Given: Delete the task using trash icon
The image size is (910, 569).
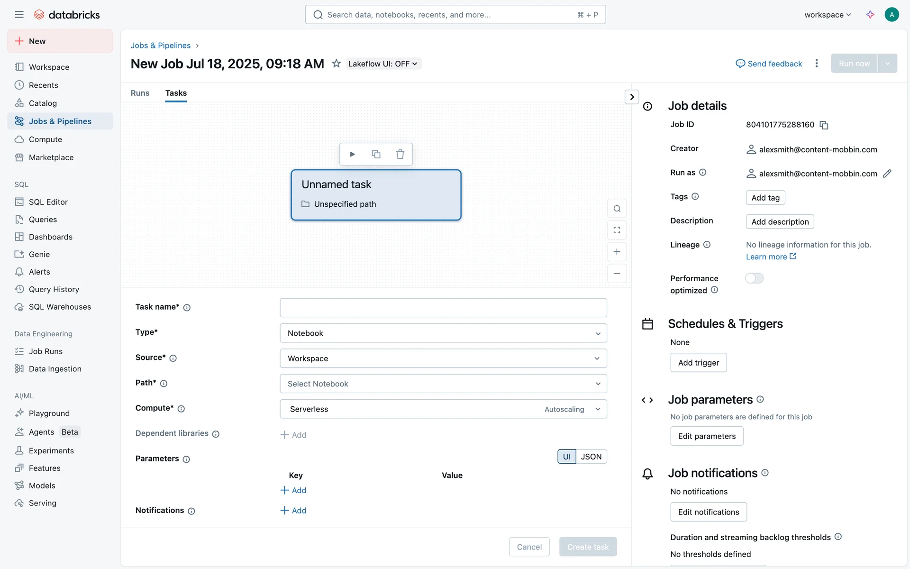Looking at the screenshot, I should coord(400,154).
